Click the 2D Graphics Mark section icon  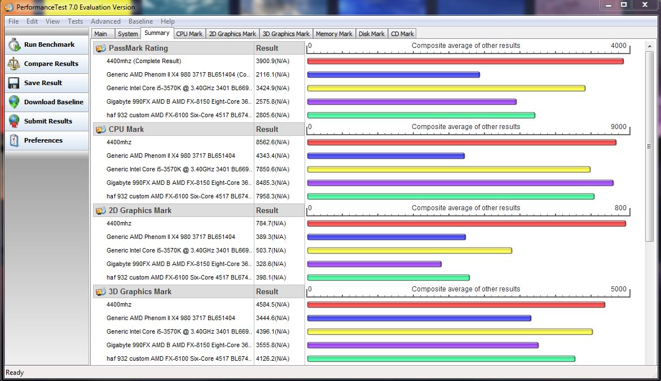[x=101, y=210]
